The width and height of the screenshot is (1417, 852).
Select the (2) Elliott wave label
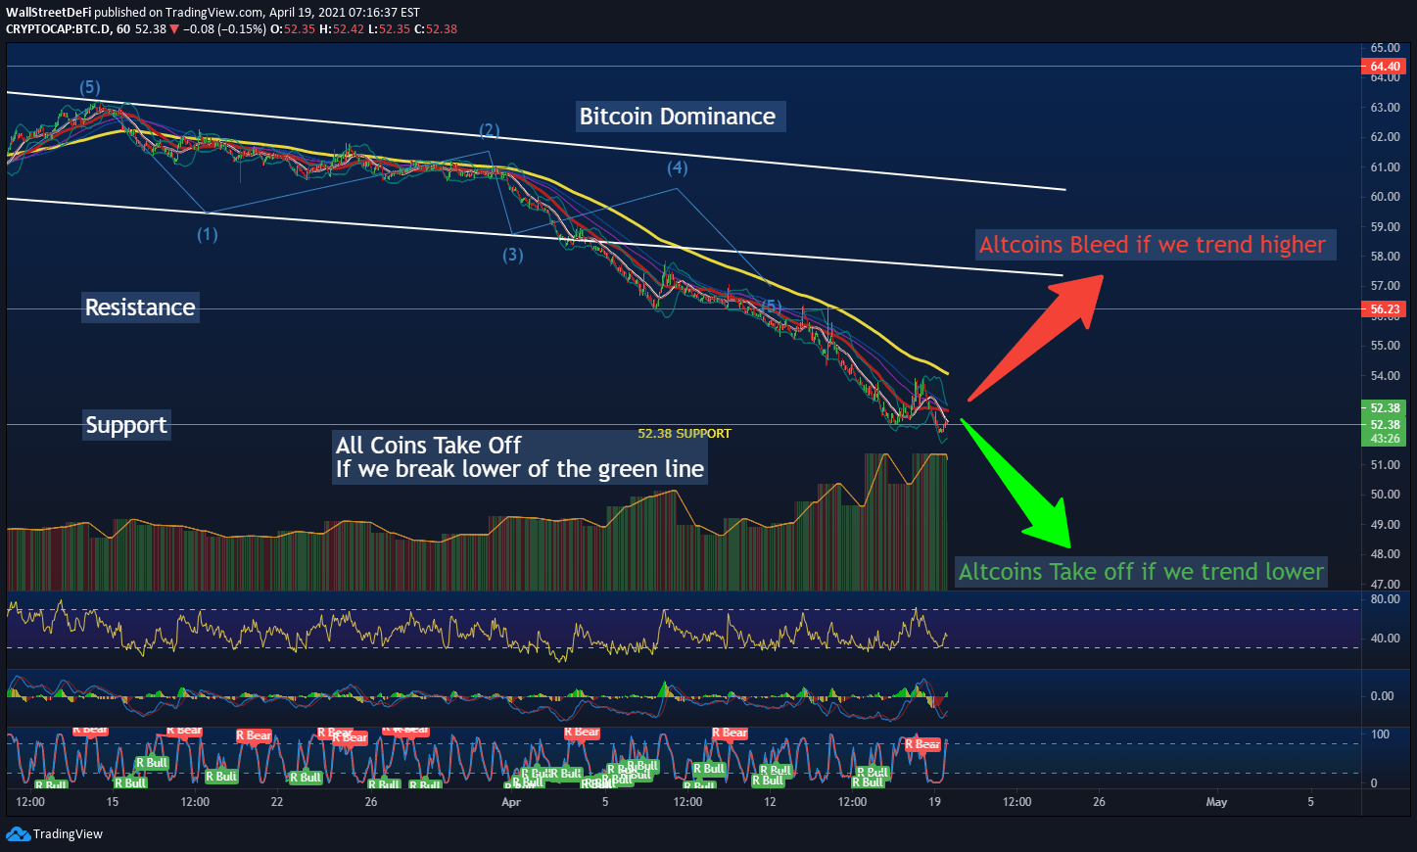[490, 130]
